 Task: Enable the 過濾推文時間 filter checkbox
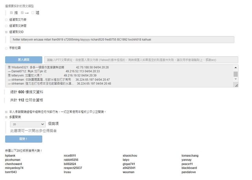[x=6, y=26]
